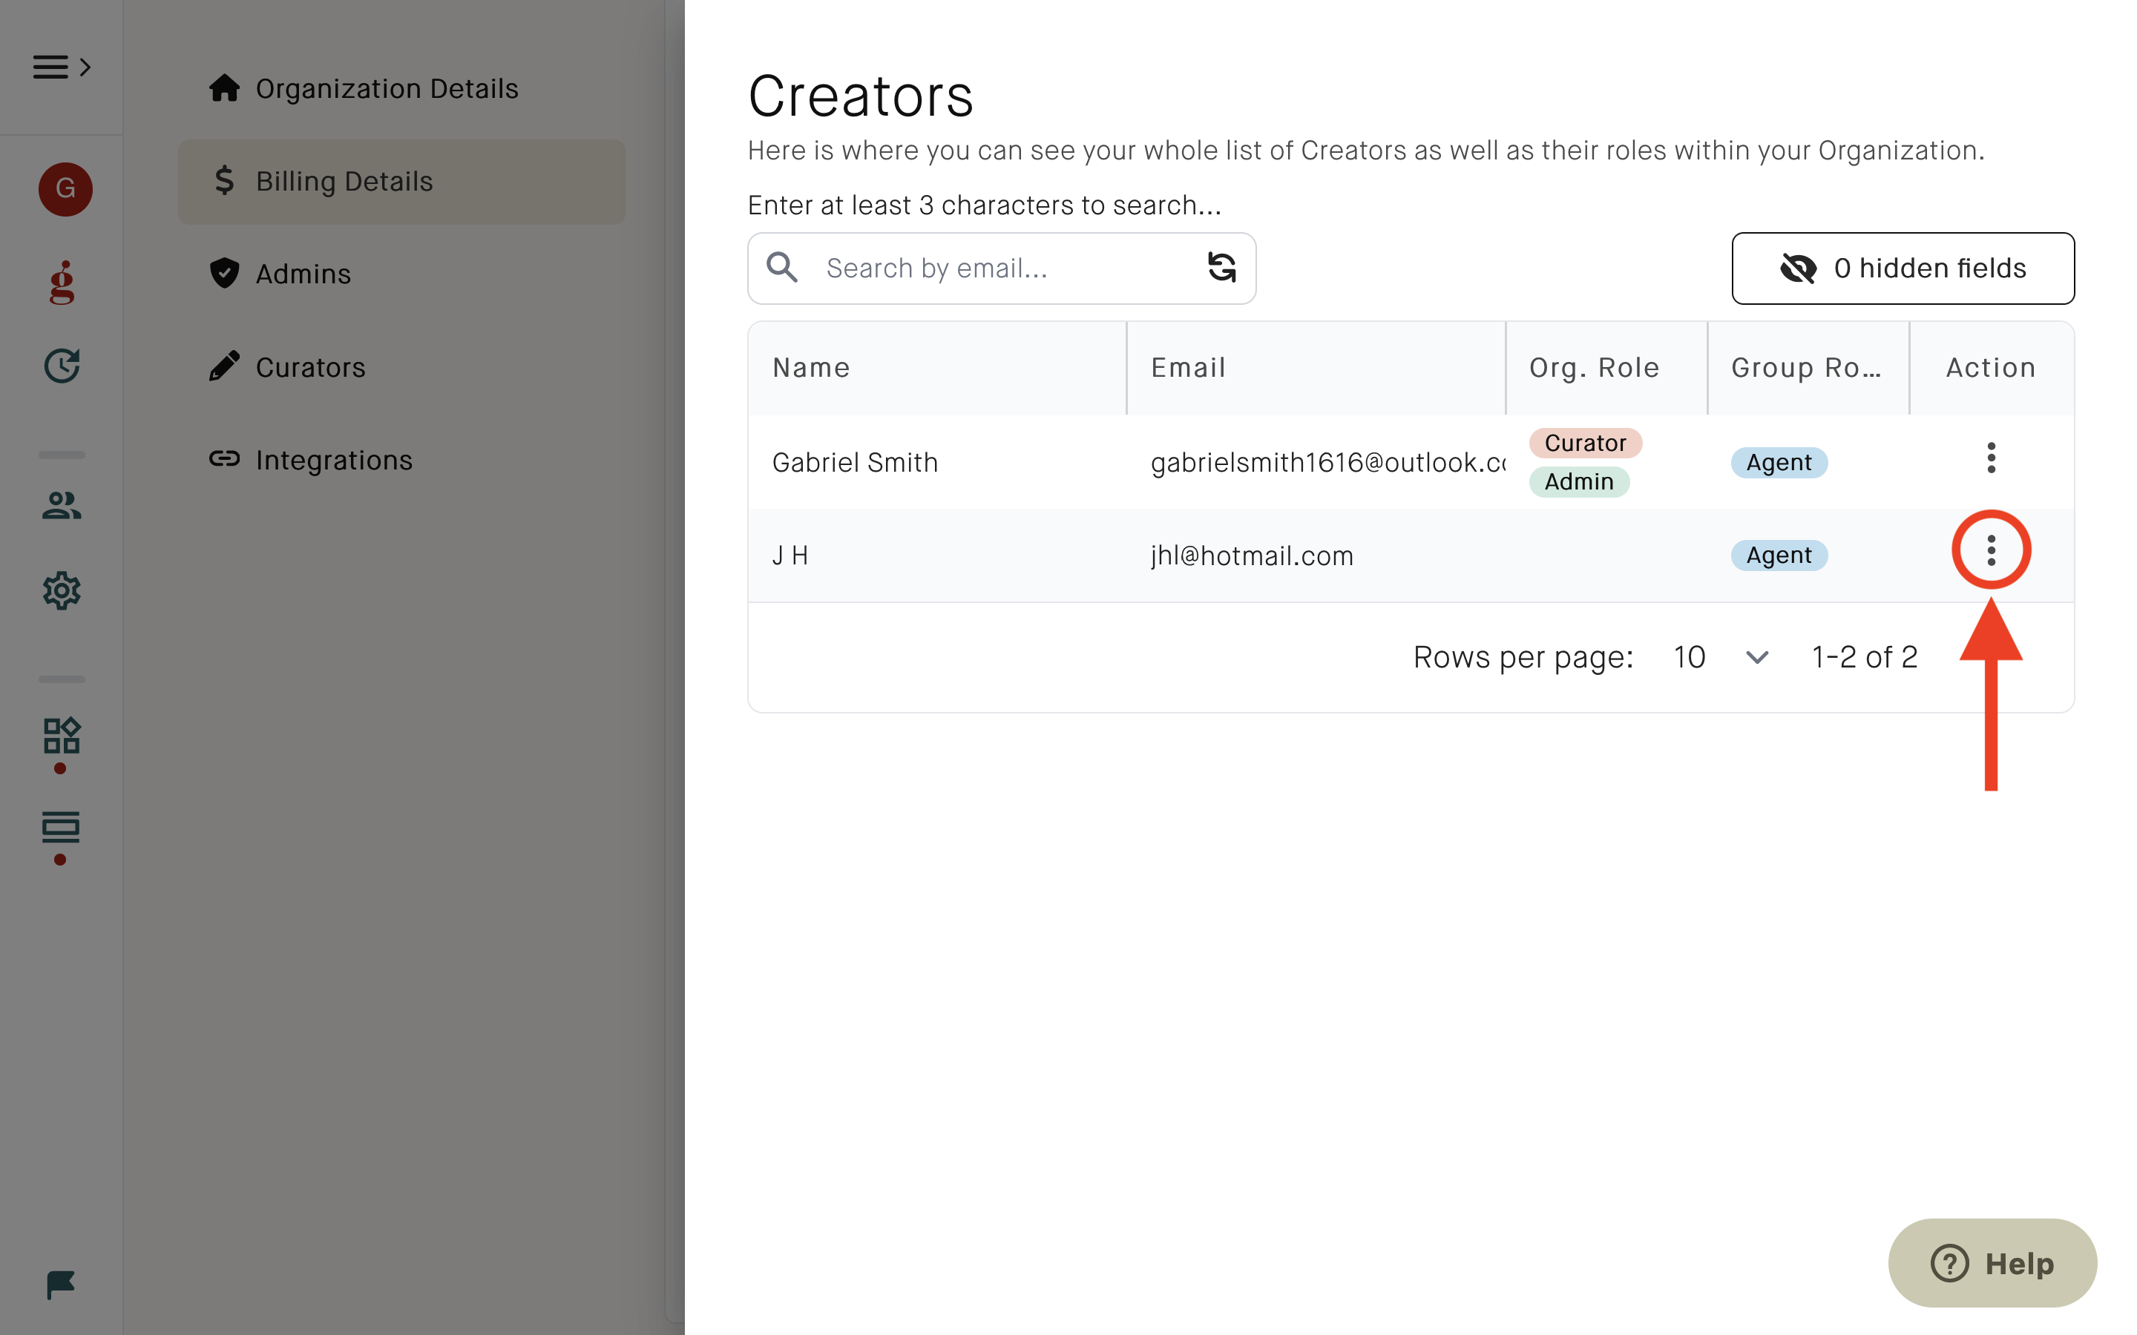Click the Admin role badge
This screenshot has width=2137, height=1335.
pyautogui.click(x=1579, y=482)
